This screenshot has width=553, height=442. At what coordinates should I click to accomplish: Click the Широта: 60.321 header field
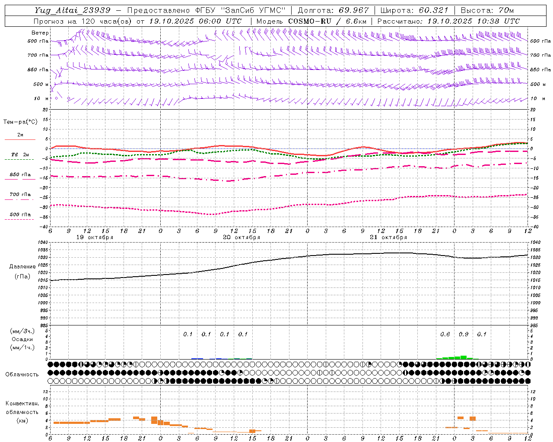[x=414, y=10]
